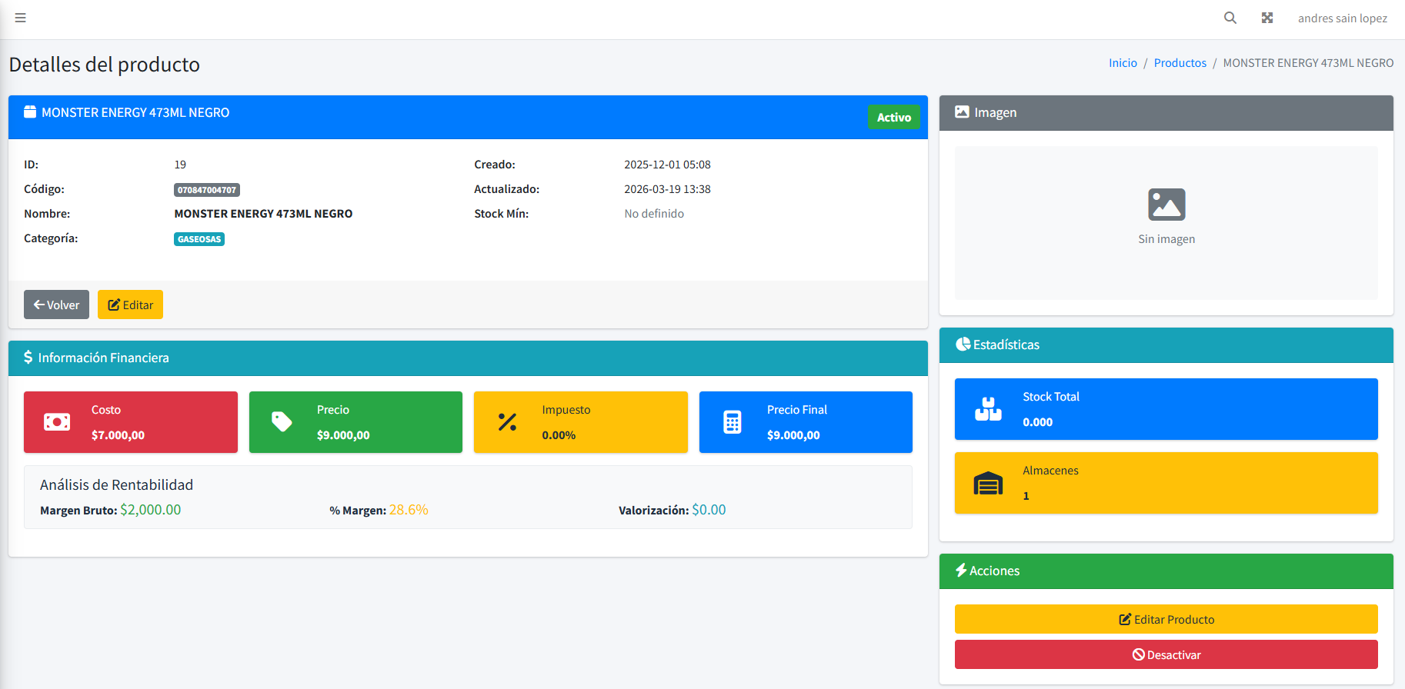
Task: Click the small yellow Editar button
Action: coord(130,305)
